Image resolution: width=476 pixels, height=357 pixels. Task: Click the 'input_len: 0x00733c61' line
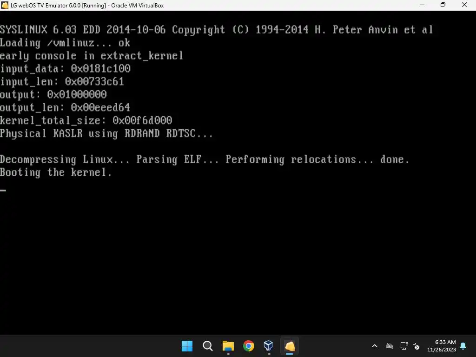click(62, 82)
